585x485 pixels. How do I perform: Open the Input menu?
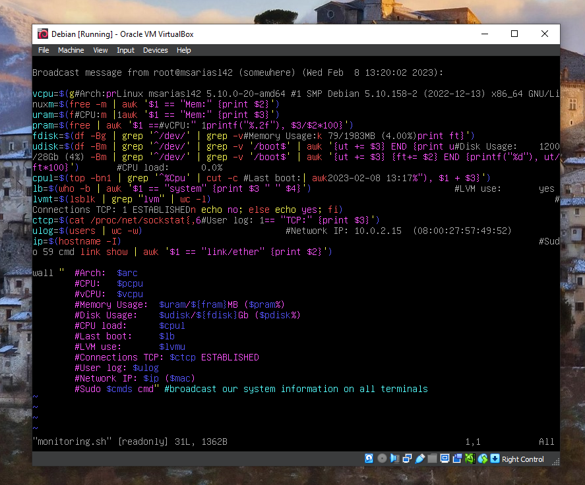pos(125,50)
